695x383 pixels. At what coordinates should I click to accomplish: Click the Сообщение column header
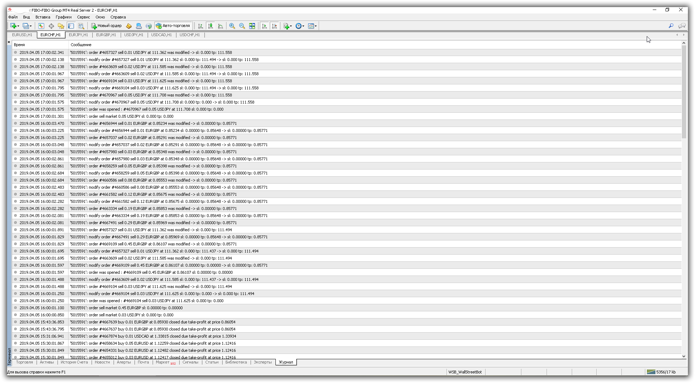coord(375,45)
